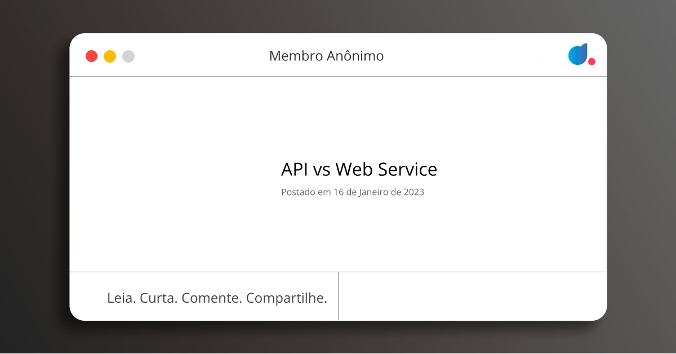Click the yellow circle in the window header
Image resolution: width=676 pixels, height=354 pixels.
pos(109,56)
